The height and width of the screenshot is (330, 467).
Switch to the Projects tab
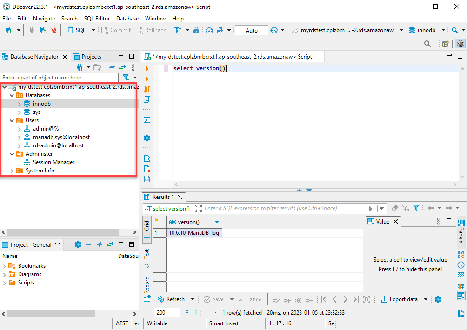point(87,57)
